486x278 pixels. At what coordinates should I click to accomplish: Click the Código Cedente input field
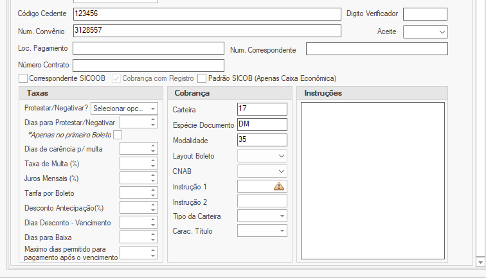point(206,14)
